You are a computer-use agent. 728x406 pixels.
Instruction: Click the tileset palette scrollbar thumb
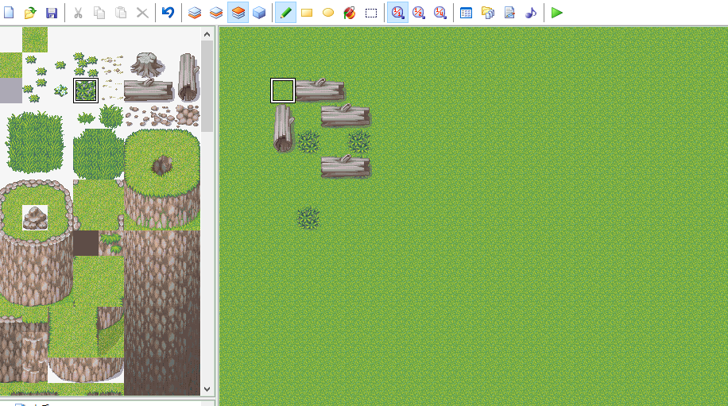207,86
